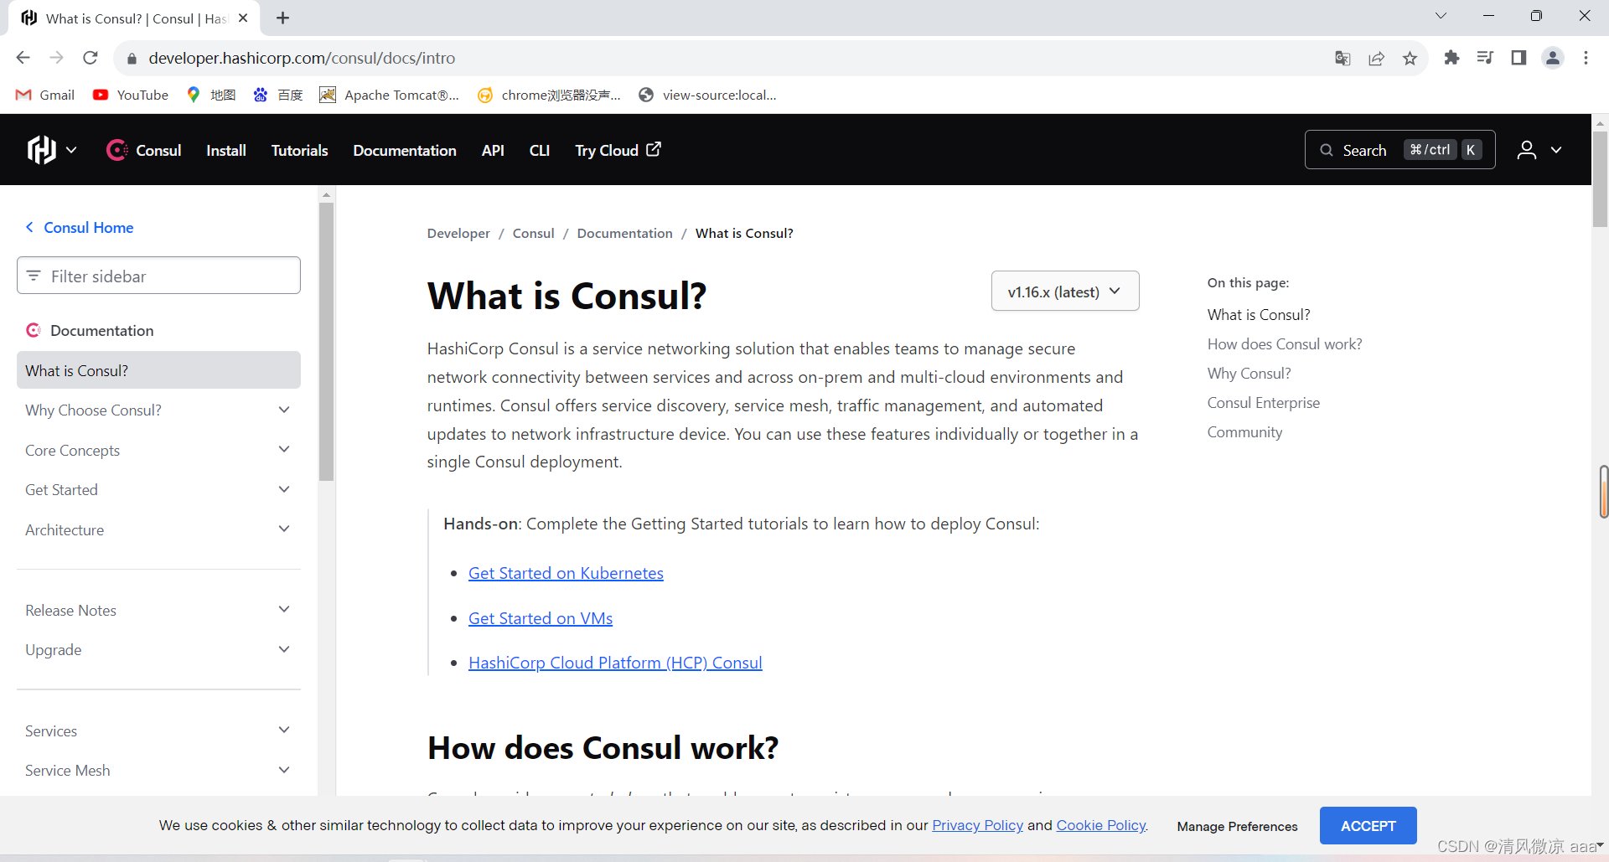This screenshot has height=862, width=1609.
Task: Open the CLI nav item
Action: [540, 150]
